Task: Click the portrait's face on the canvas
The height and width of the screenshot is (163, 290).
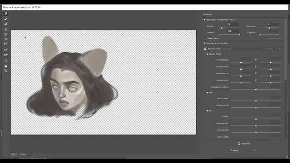Action: [68, 89]
